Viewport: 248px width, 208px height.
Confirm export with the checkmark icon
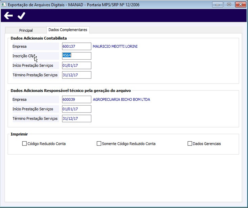coord(21,16)
